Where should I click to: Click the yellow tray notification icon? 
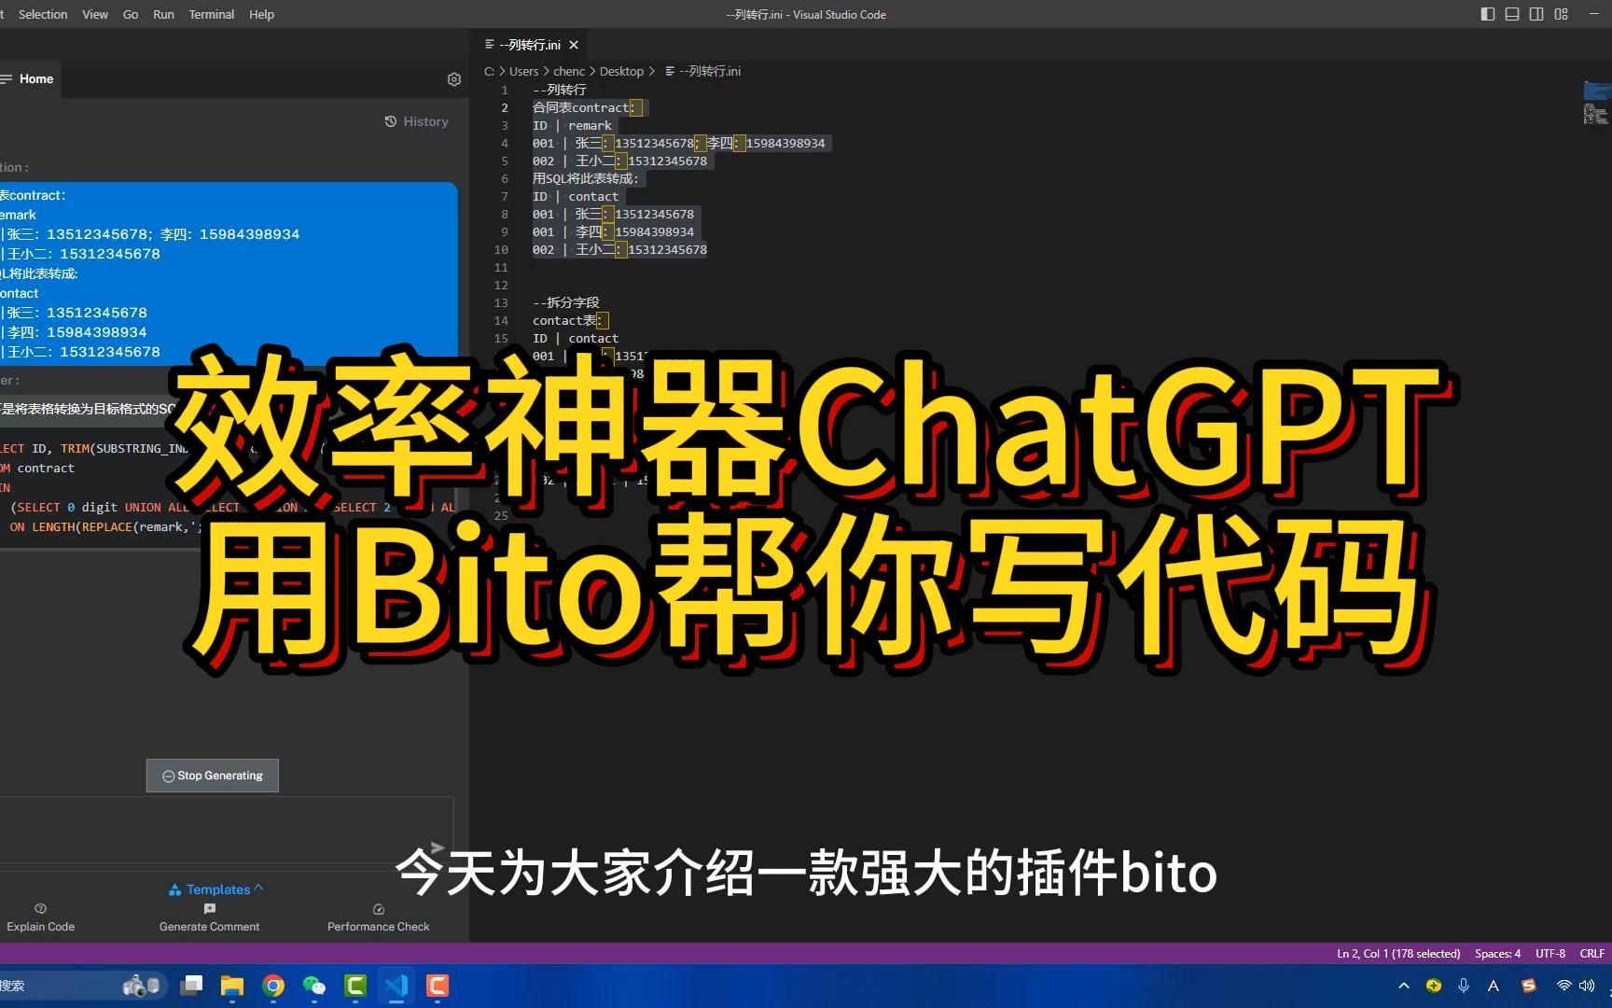click(1434, 986)
